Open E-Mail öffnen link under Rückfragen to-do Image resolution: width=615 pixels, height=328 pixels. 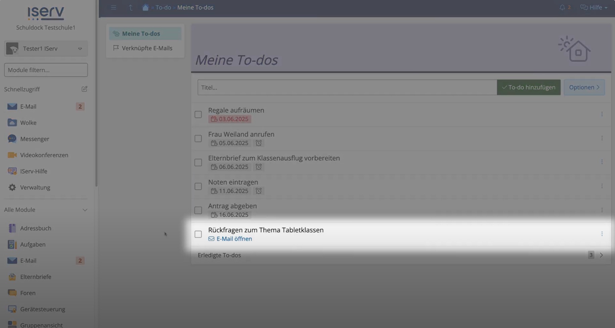click(x=234, y=238)
